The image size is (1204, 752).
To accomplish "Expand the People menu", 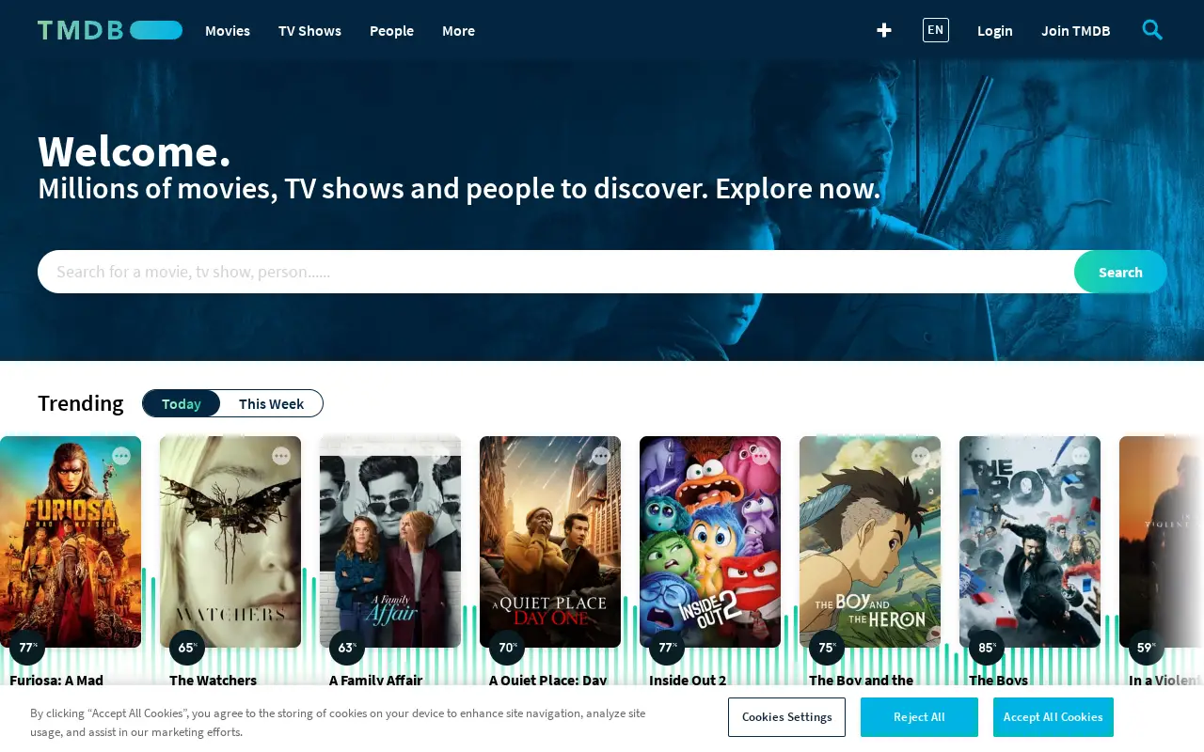I will click(x=391, y=30).
